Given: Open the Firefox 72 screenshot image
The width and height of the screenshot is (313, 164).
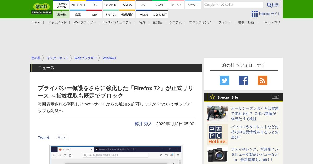Looking at the screenshot, I should (x=116, y=155).
